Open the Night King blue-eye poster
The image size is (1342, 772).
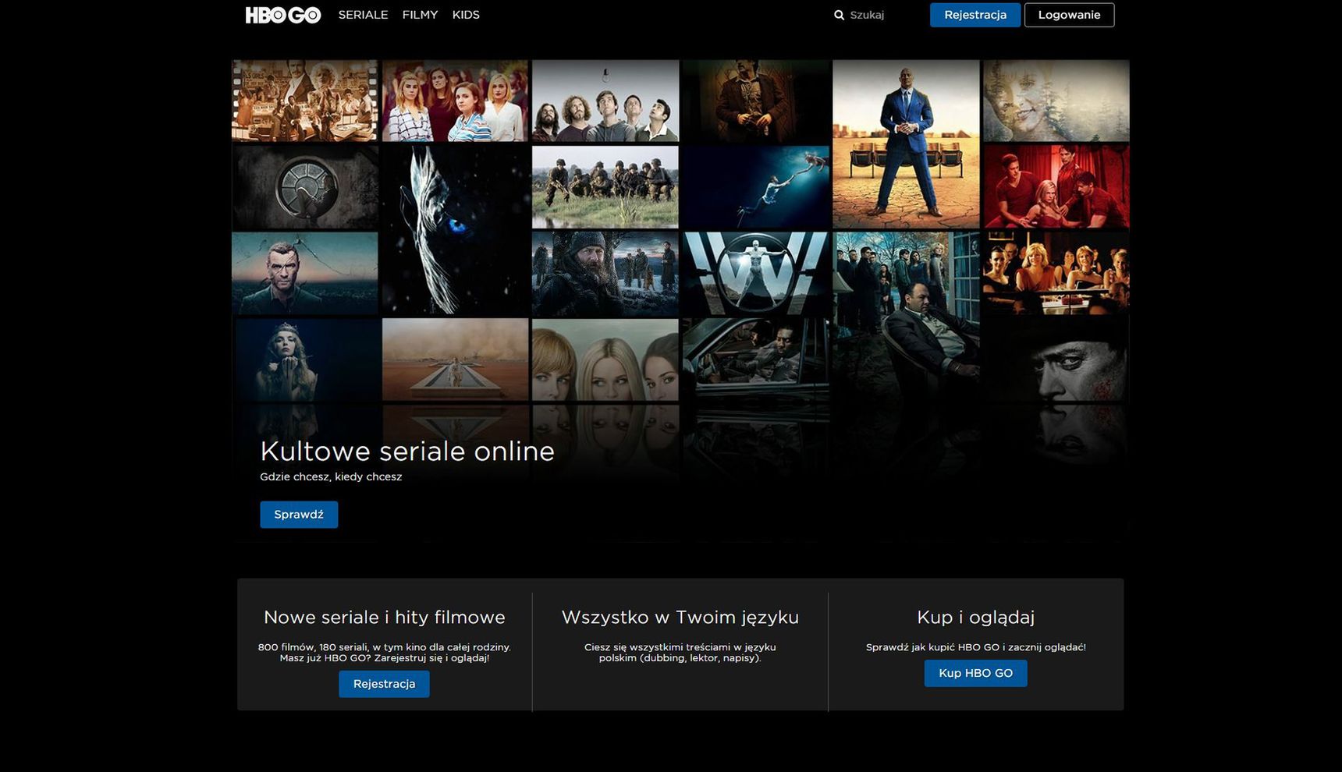(x=455, y=230)
